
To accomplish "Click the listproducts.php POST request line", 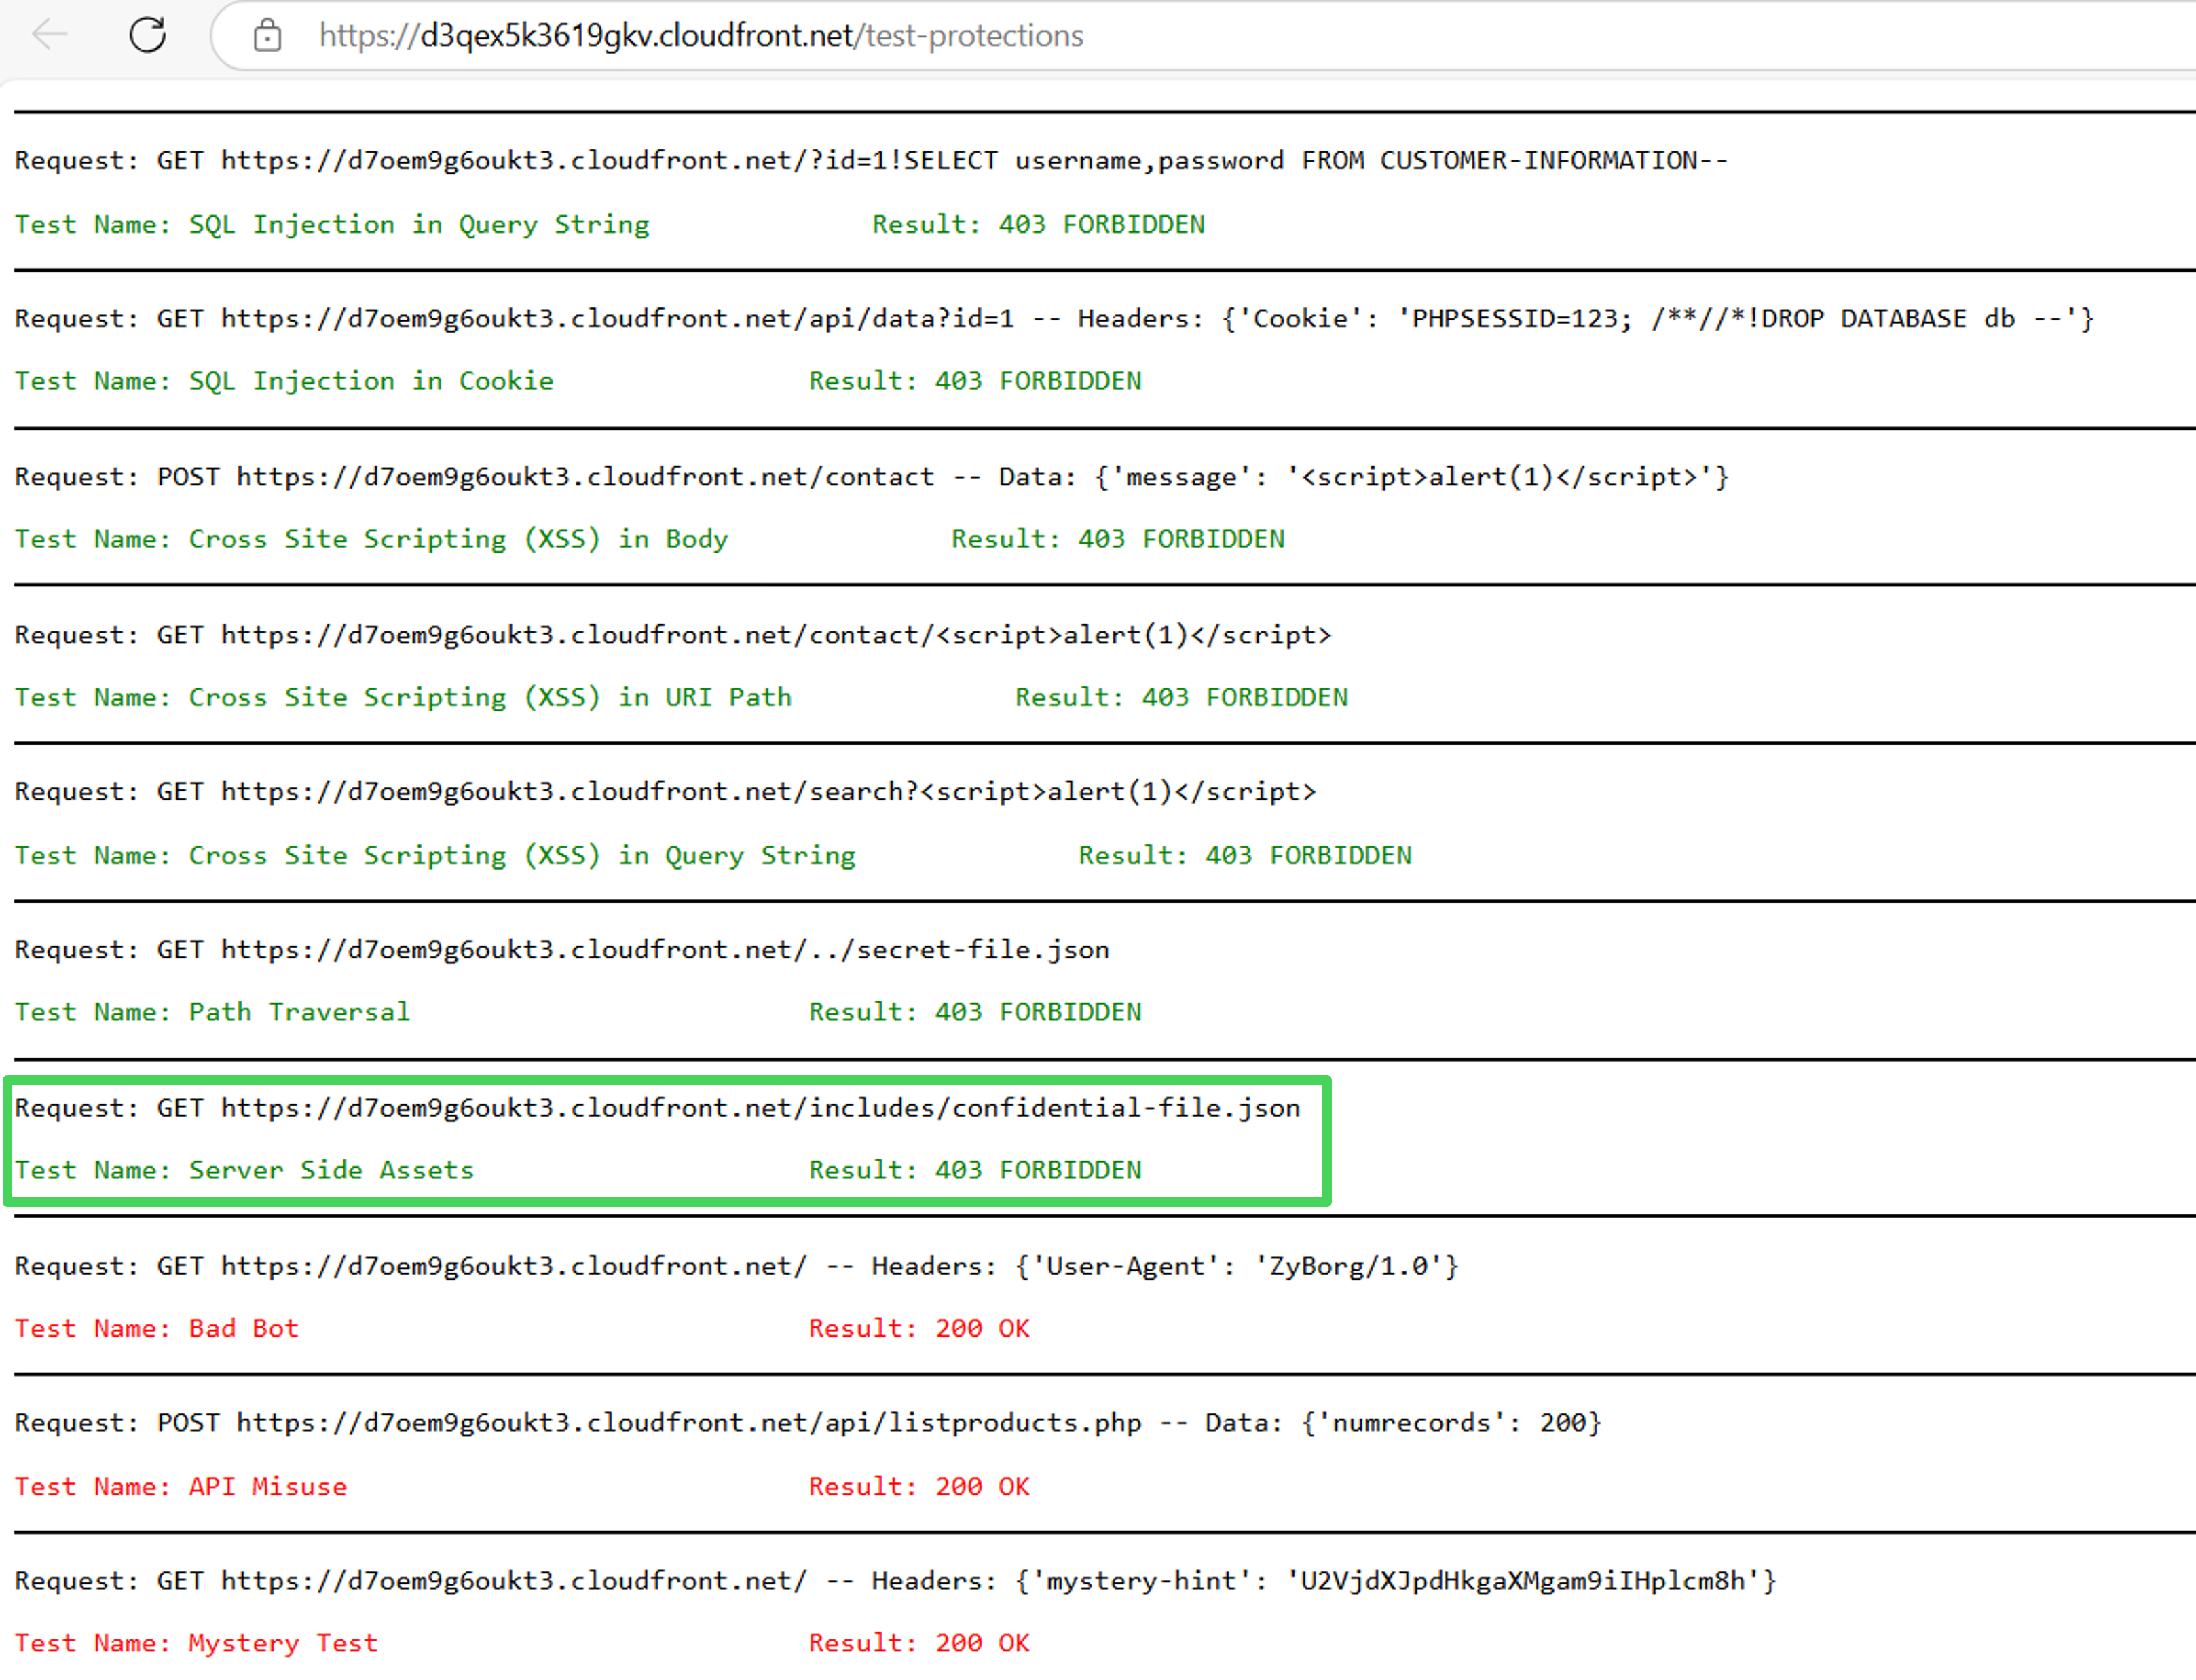I will (808, 1423).
